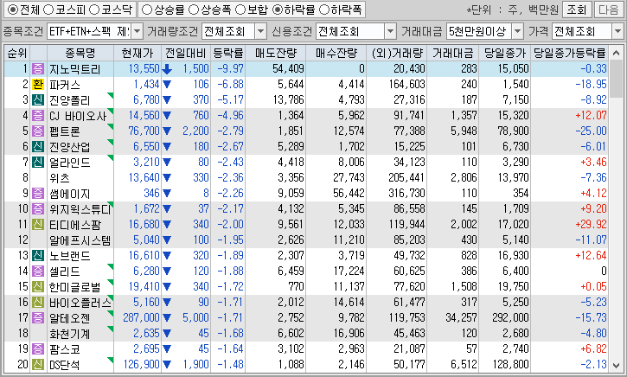Click the 증 badge for 지노믹트리
Viewport: 627px width, 377px height.
tap(38, 69)
